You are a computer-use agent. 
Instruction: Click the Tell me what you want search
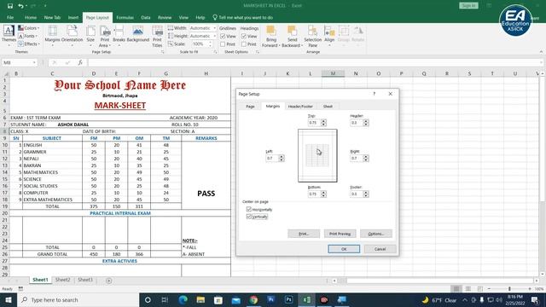pos(242,17)
